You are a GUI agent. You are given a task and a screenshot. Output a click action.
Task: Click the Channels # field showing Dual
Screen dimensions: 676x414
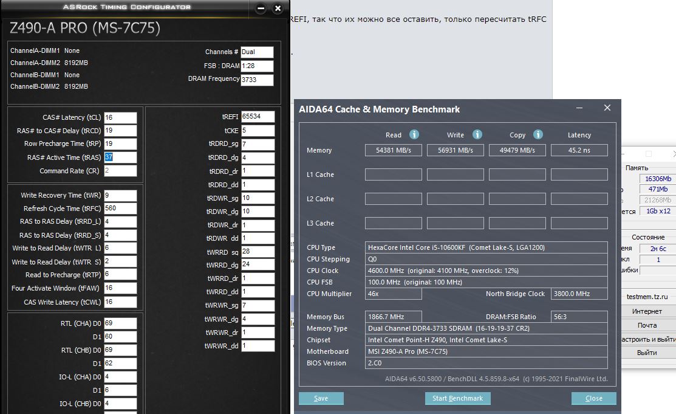click(x=257, y=52)
